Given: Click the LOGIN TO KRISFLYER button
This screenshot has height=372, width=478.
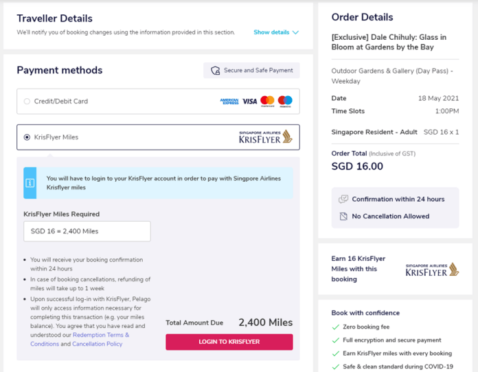Looking at the screenshot, I should (229, 342).
